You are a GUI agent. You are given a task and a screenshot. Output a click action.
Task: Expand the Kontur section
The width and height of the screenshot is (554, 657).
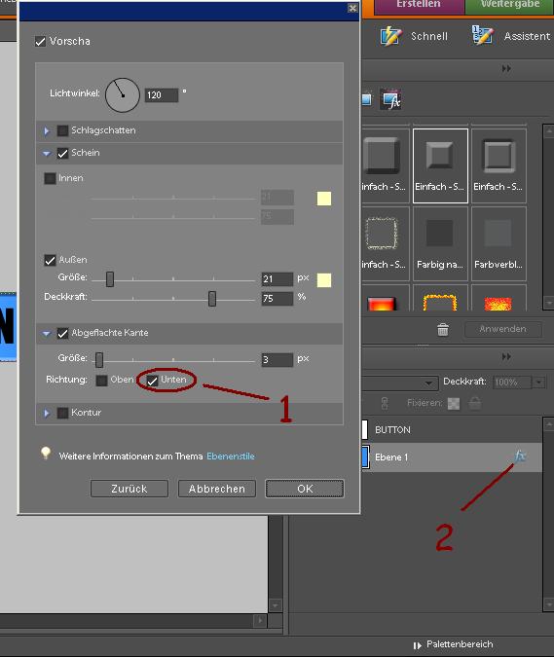click(x=47, y=413)
